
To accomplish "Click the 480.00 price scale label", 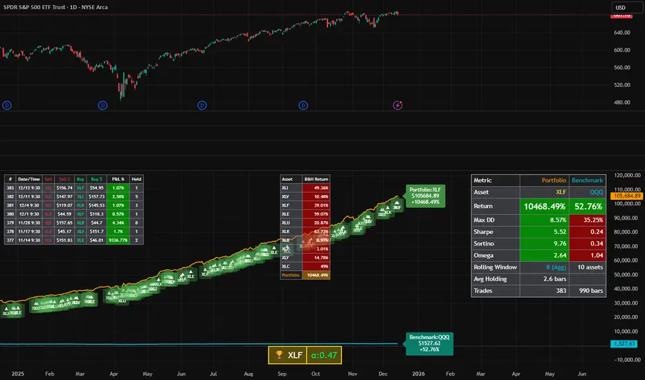I will click(621, 102).
